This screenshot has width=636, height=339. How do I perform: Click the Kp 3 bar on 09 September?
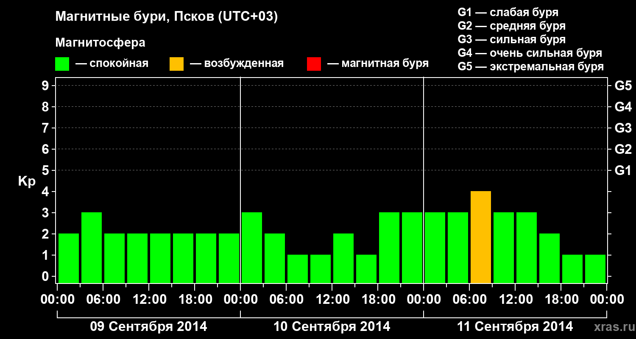point(92,247)
